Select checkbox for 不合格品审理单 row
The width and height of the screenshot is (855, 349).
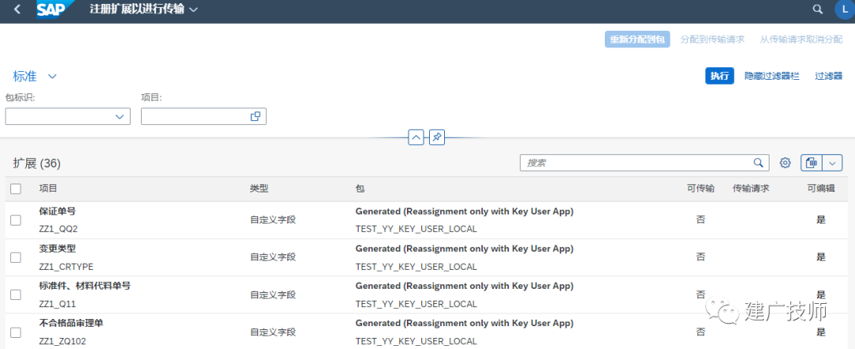pos(16,332)
